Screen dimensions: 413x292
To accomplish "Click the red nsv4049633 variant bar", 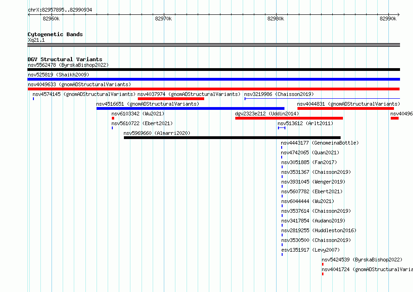I will 213,89.
